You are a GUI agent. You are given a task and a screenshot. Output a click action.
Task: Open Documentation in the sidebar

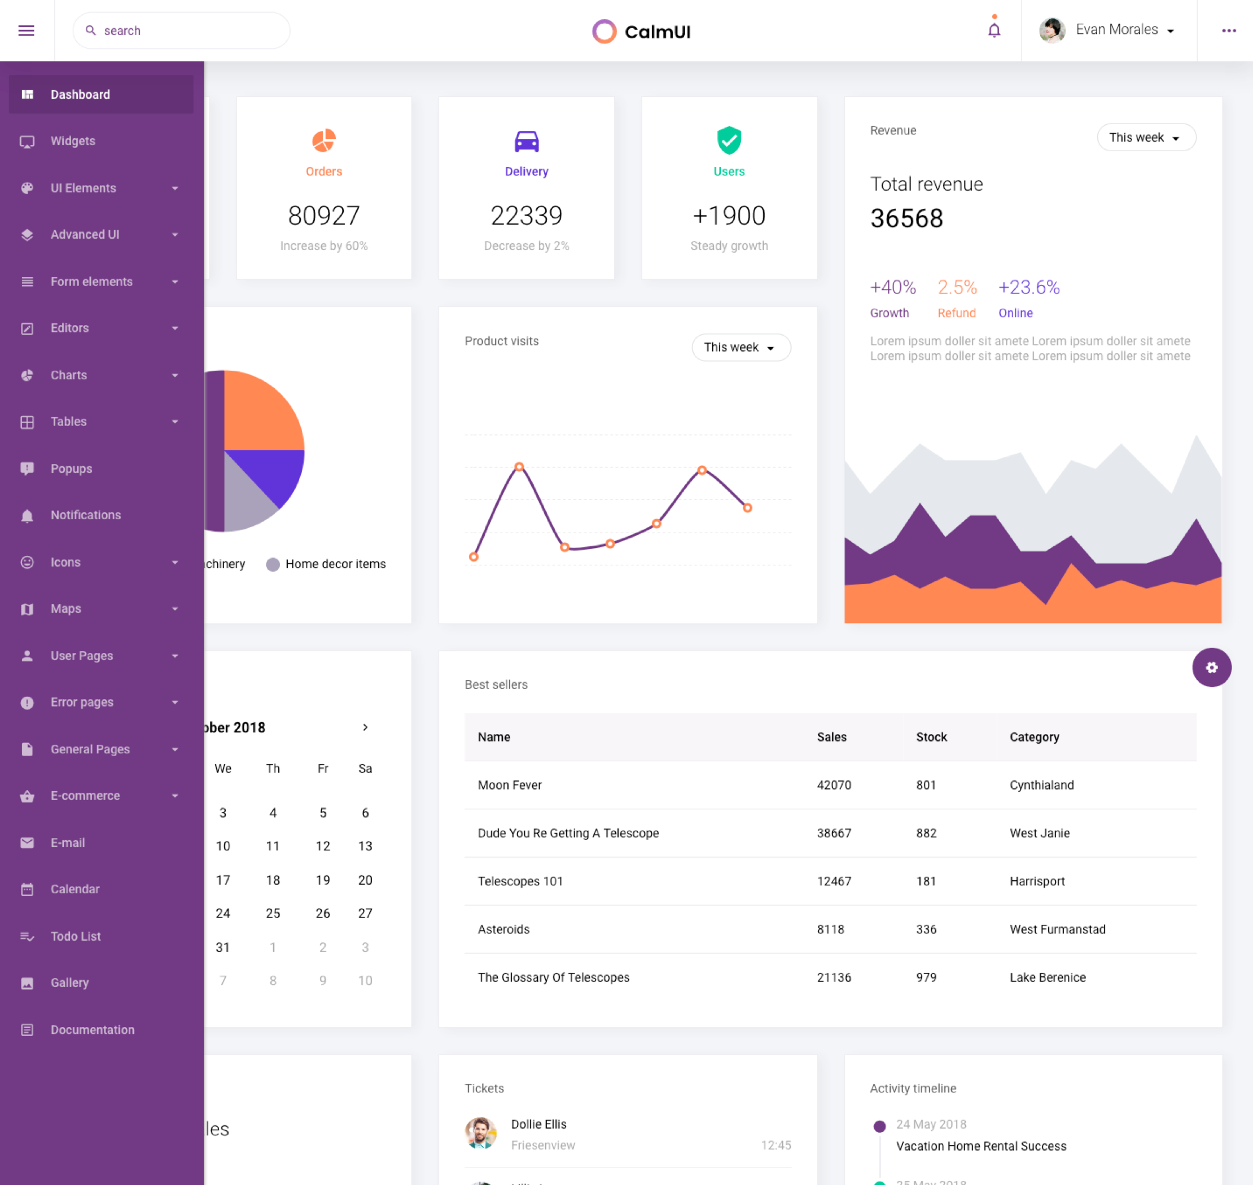[92, 1030]
